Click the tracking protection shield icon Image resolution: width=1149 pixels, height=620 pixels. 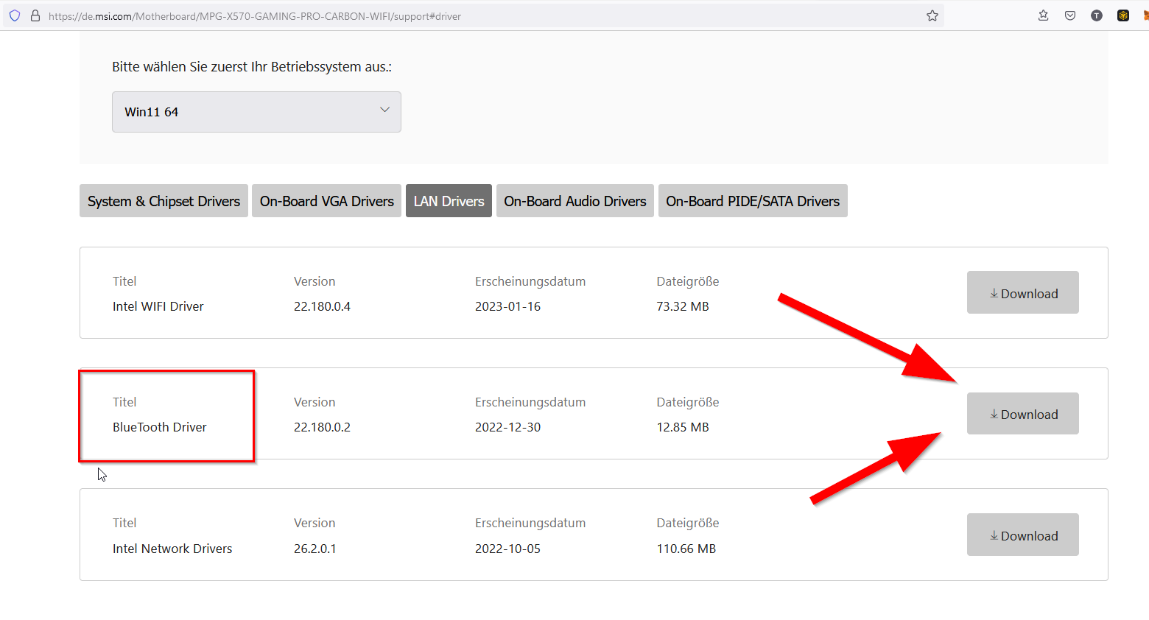(x=15, y=15)
